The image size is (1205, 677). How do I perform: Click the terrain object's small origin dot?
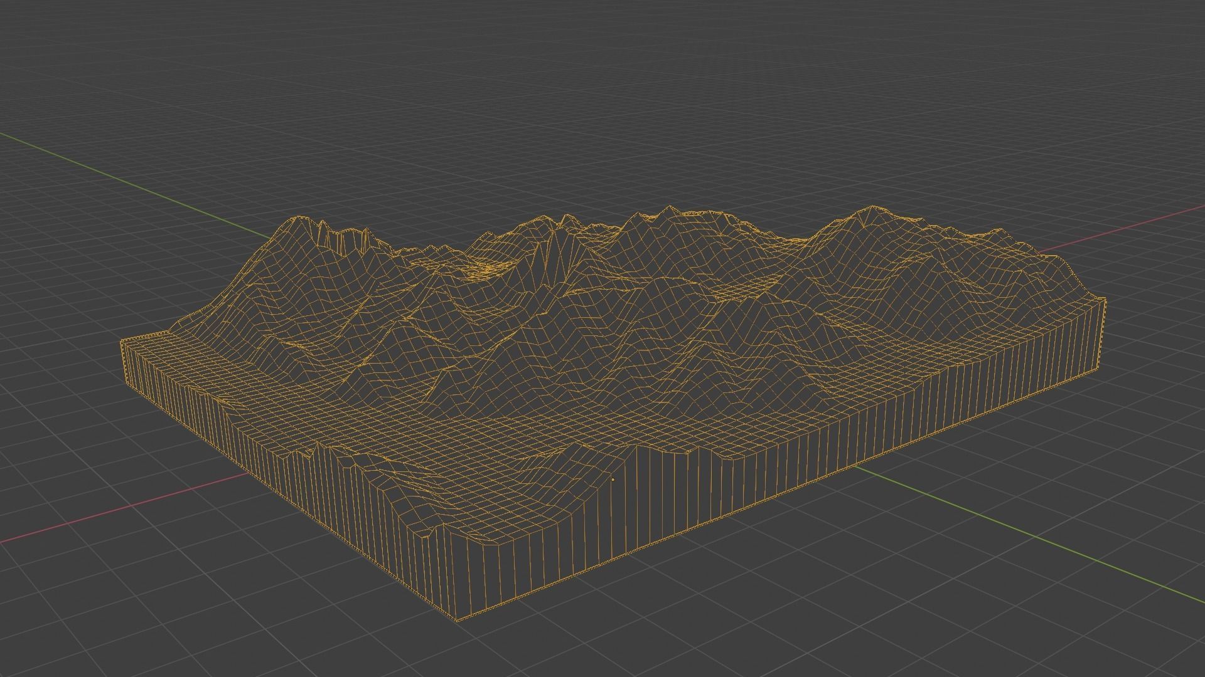613,480
